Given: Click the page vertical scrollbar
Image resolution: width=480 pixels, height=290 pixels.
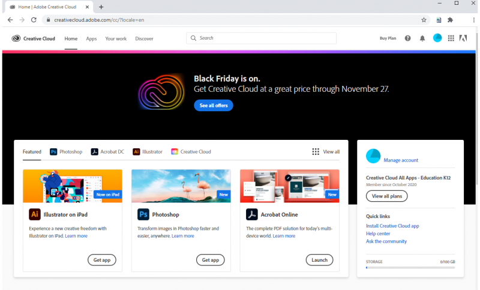Looking at the screenshot, I should click(476, 107).
